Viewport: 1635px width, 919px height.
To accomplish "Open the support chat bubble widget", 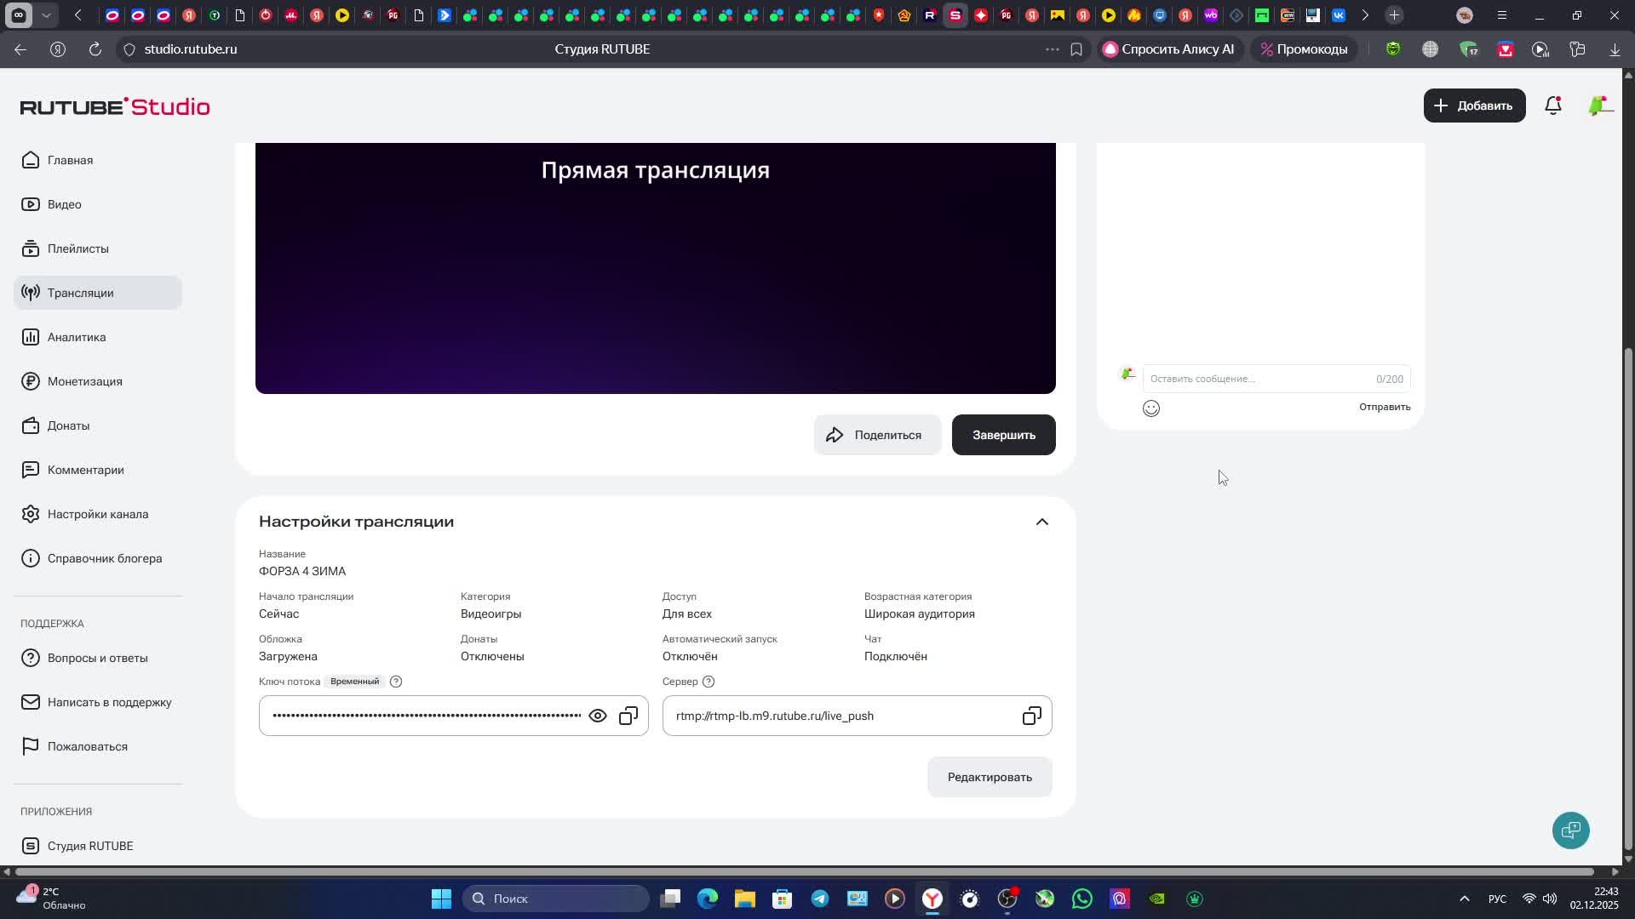I will pos(1570,830).
